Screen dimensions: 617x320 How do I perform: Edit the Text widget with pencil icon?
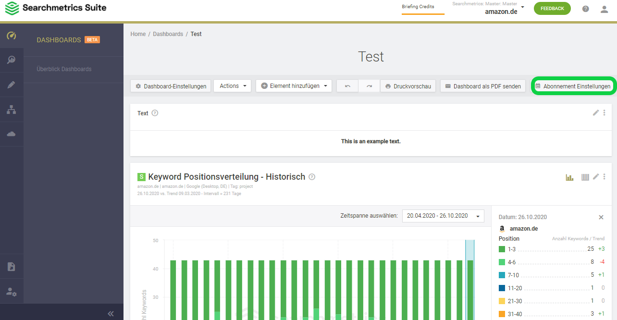[596, 112]
